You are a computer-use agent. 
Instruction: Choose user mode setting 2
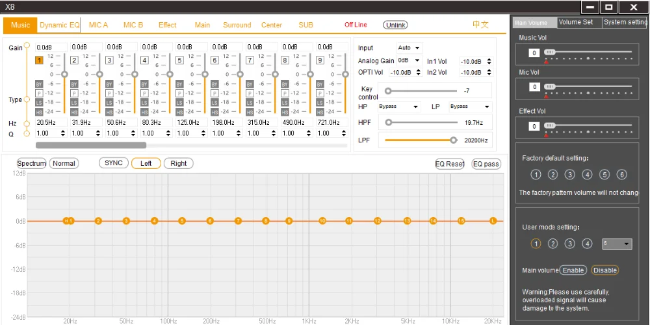click(x=553, y=244)
